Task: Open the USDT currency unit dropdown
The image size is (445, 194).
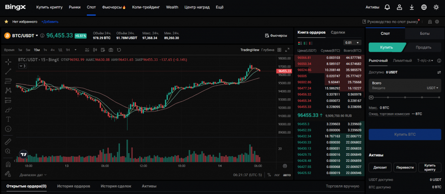Action: (x=432, y=88)
